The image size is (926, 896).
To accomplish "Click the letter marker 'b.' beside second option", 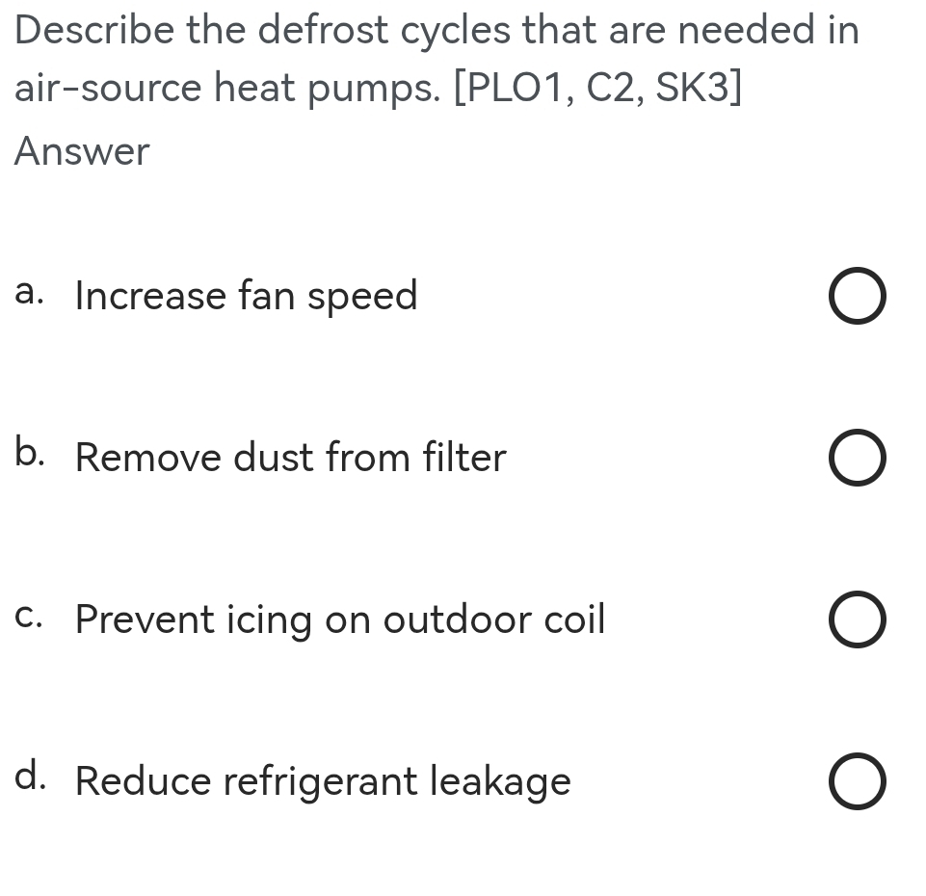I will coord(29,451).
